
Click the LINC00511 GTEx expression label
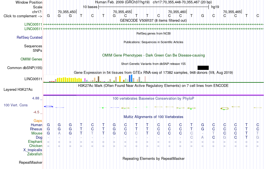click(x=33, y=79)
